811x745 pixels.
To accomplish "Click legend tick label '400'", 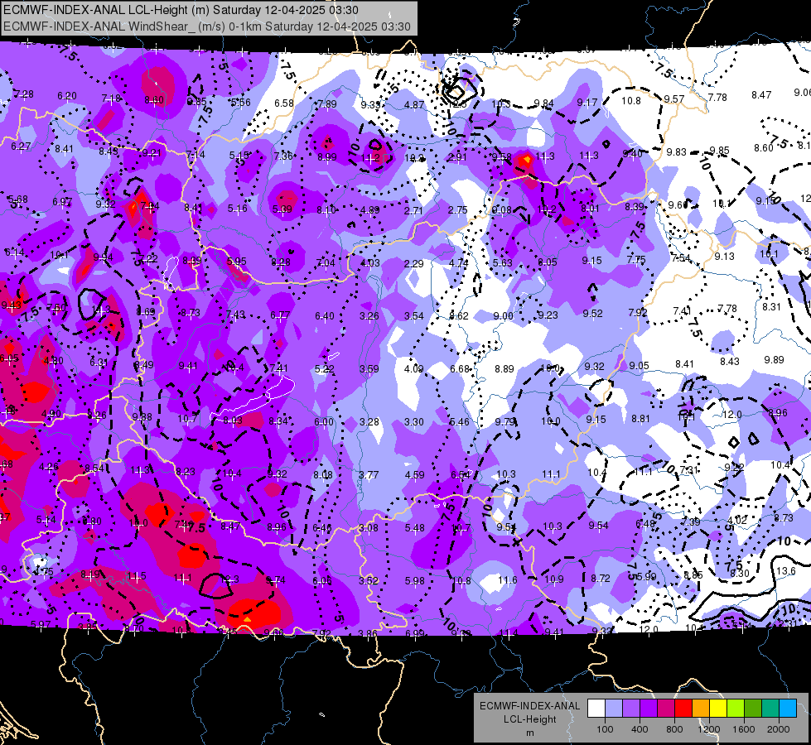I will pos(640,729).
